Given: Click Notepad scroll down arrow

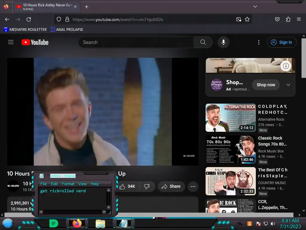Looking at the screenshot, I should (x=109, y=207).
